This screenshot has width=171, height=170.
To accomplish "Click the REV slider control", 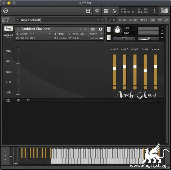I will coord(18,61).
